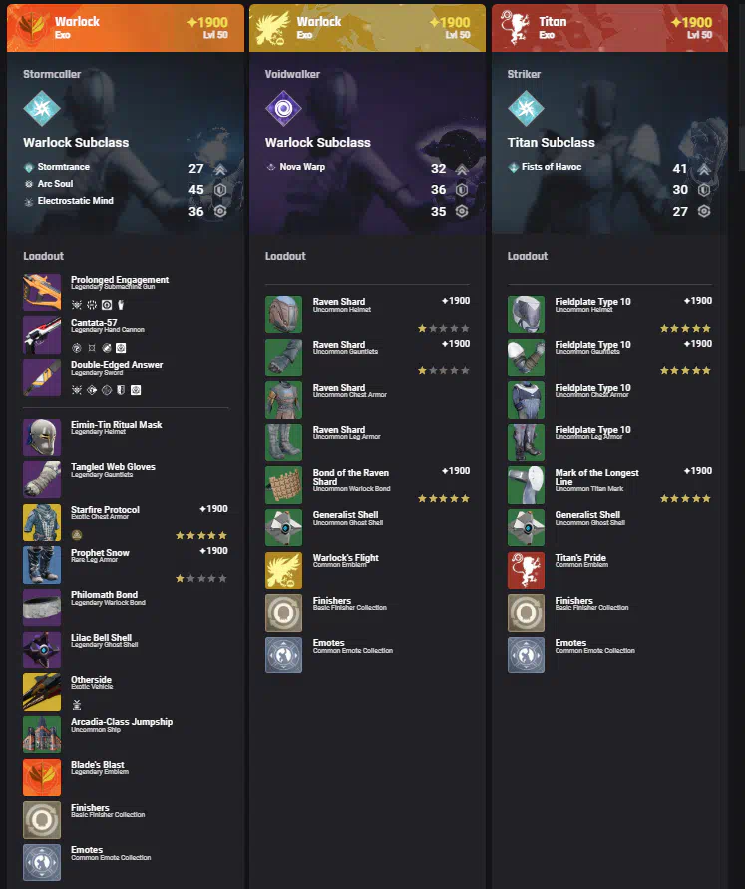This screenshot has width=745, height=889.
Task: Click the Voidwalker purple subclass icon
Action: coord(284,108)
